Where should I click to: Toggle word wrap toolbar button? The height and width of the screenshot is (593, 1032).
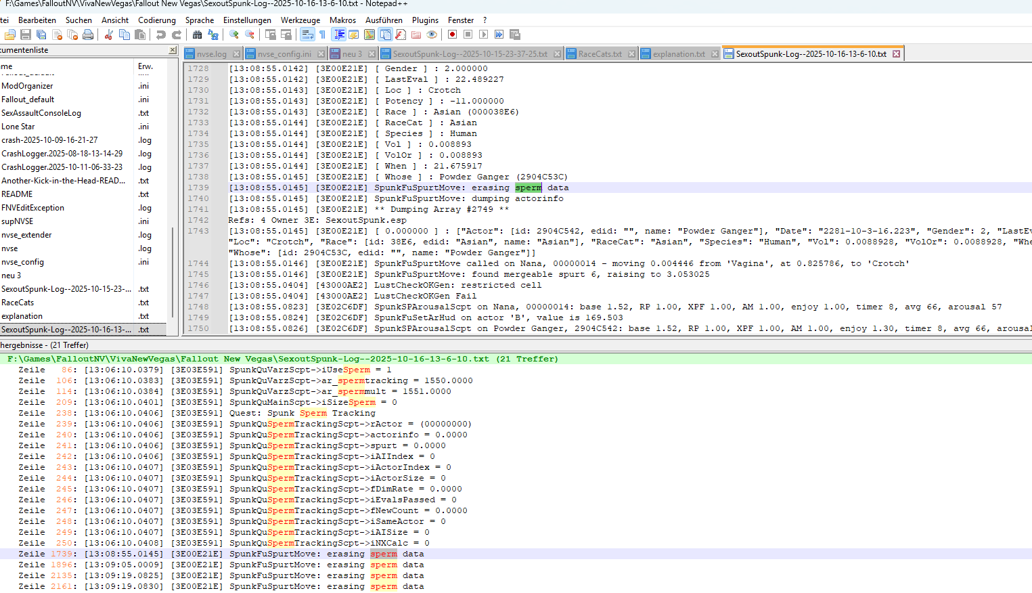[x=307, y=35]
